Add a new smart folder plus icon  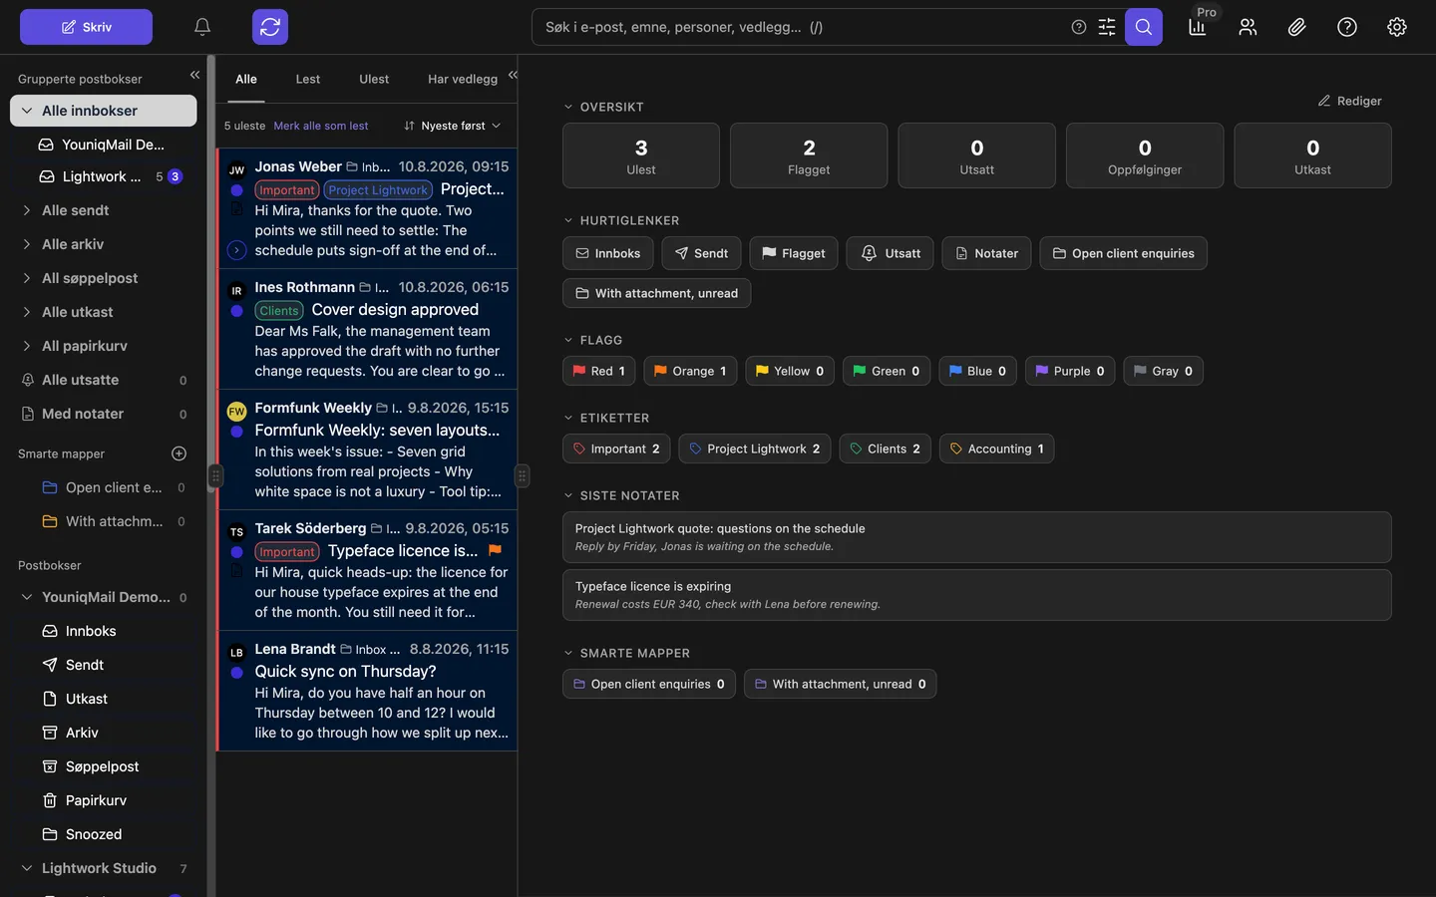point(179,453)
